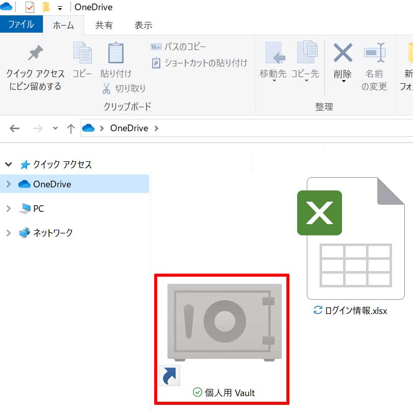This screenshot has width=413, height=413.
Task: Switch to the 共有 tab
Action: pos(104,26)
